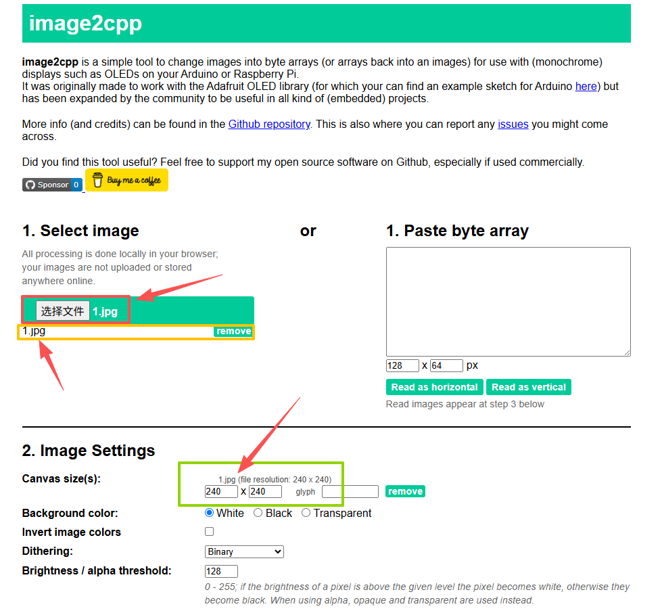The image size is (662, 613).
Task: Open the Dithering dropdown set to Binary
Action: pos(244,551)
